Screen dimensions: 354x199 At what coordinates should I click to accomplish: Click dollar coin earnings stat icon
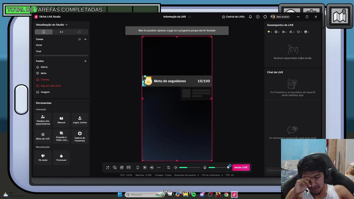tap(277, 32)
